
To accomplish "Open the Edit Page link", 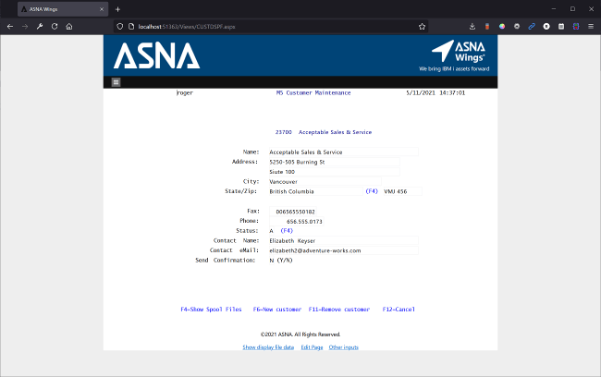I will [312, 347].
